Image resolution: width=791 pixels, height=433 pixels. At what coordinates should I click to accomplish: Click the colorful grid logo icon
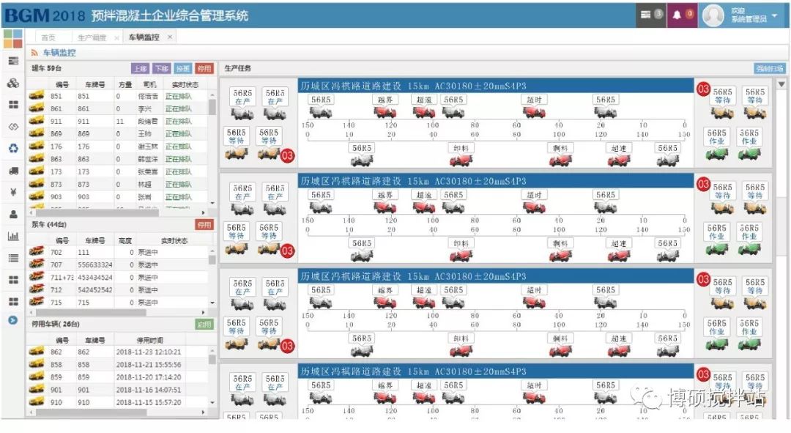click(12, 38)
